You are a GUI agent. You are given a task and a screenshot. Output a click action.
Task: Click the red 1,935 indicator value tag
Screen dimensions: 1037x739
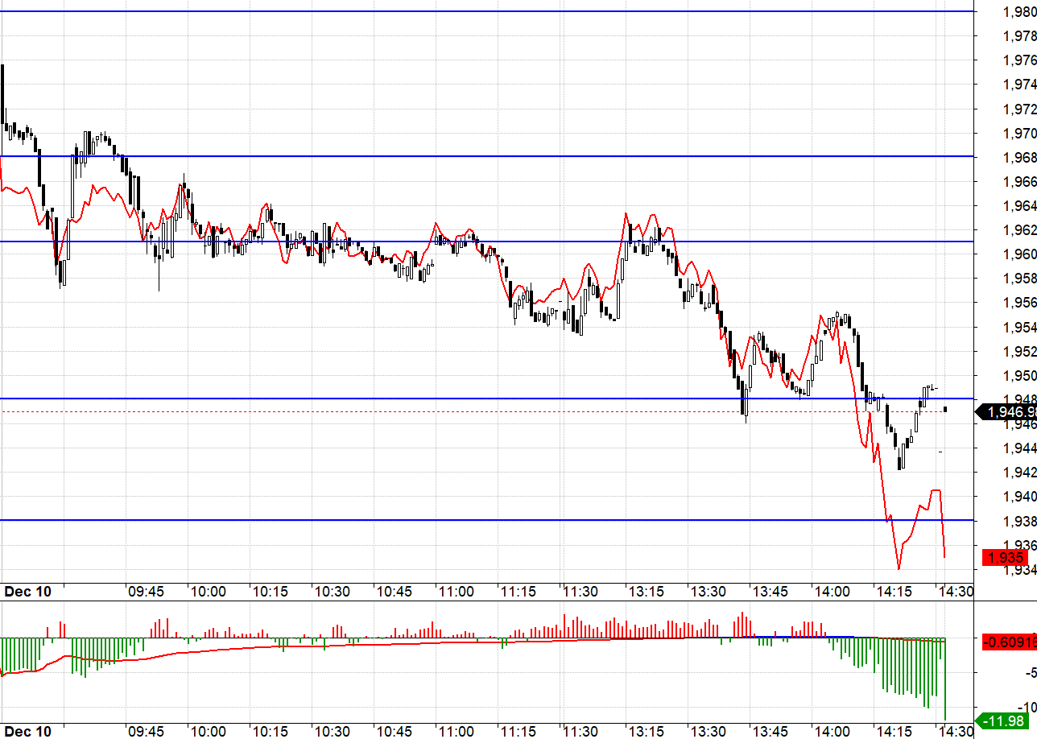(x=1006, y=557)
